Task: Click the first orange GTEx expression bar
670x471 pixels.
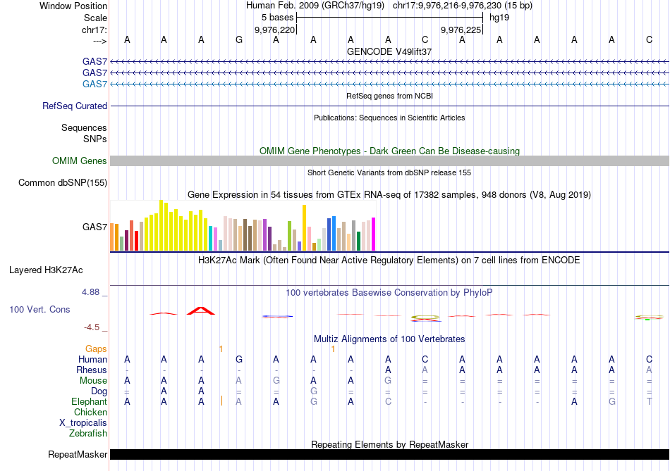Action: pos(112,237)
